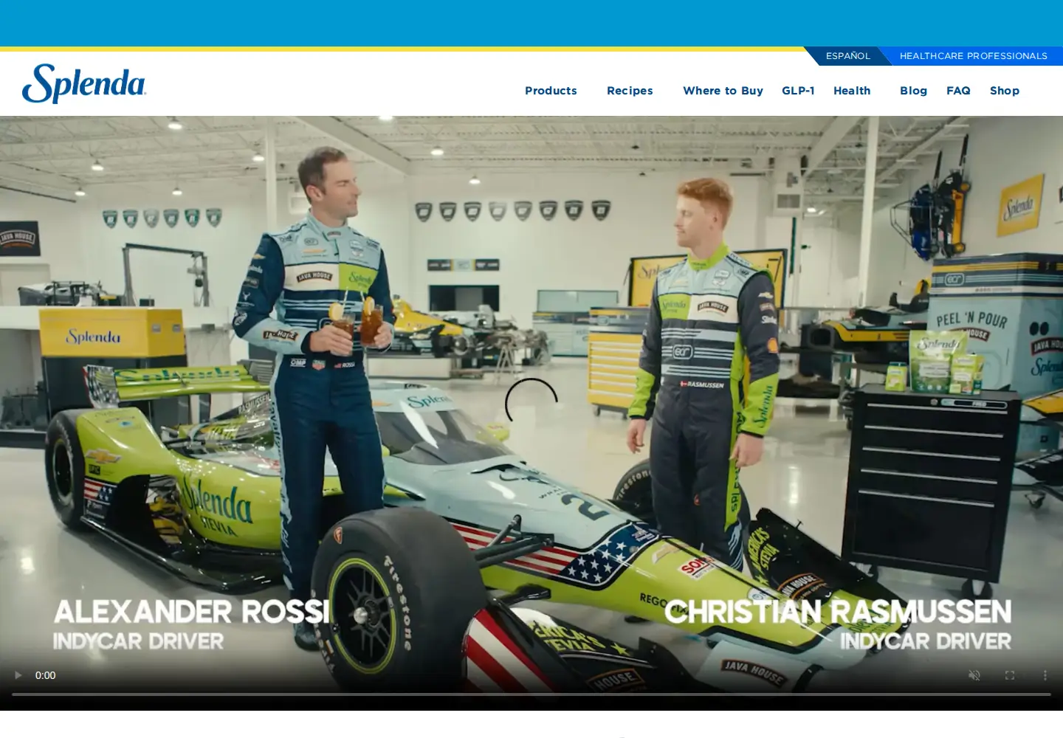Seek along the video progress bar
1063x738 pixels.
coord(531,694)
